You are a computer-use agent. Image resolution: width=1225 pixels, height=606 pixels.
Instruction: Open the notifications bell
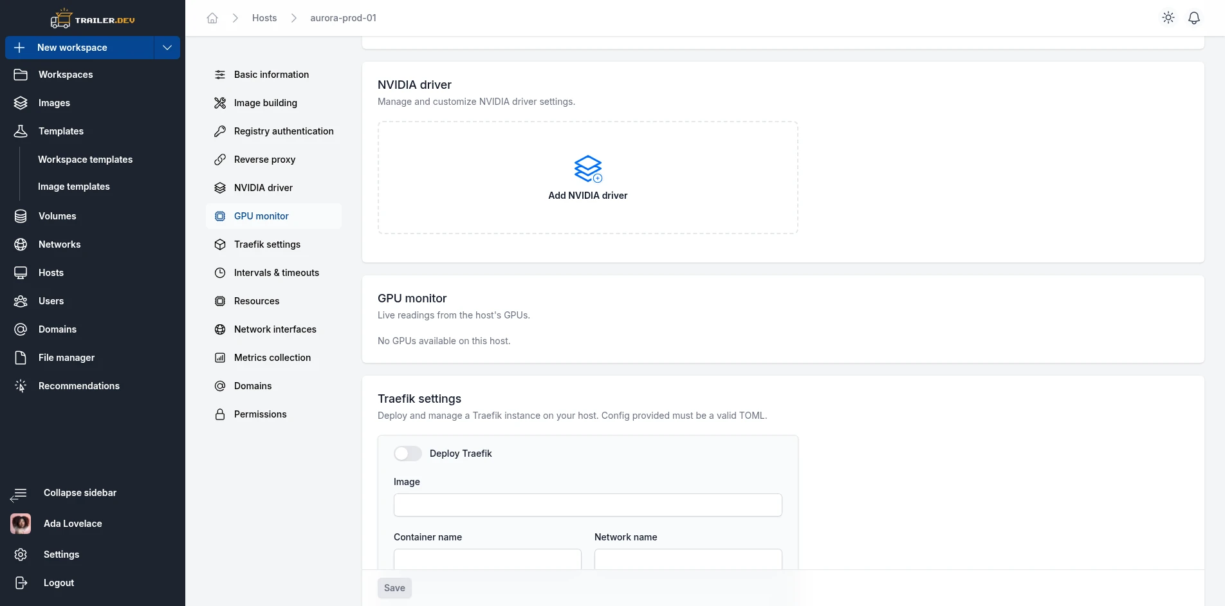coord(1194,18)
